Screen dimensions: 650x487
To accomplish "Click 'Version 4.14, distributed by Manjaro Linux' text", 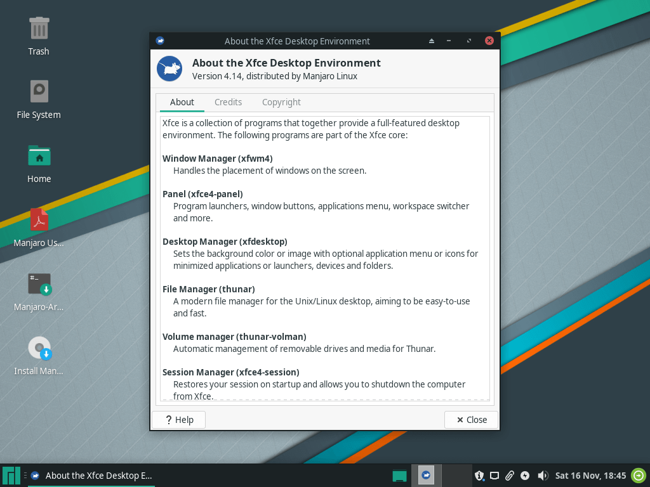I will pos(274,76).
